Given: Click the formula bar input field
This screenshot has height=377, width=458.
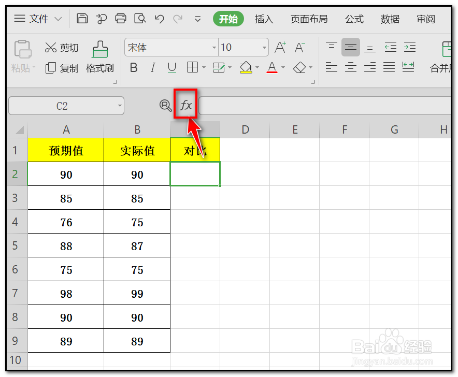Looking at the screenshot, I should click(325, 106).
